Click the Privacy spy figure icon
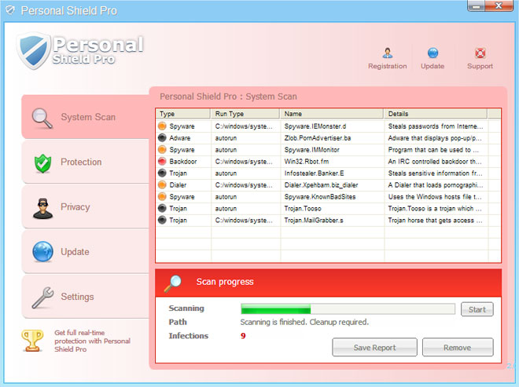The height and width of the screenshot is (387, 519). (x=42, y=208)
